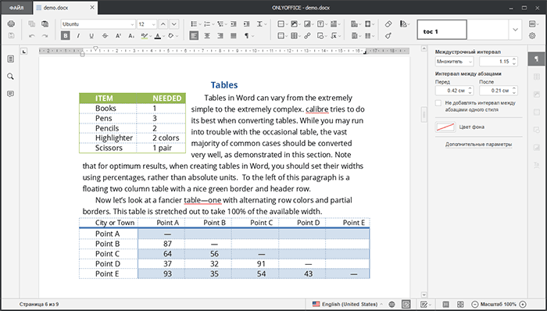
Task: Open the text highlight color picker
Action: 150,36
